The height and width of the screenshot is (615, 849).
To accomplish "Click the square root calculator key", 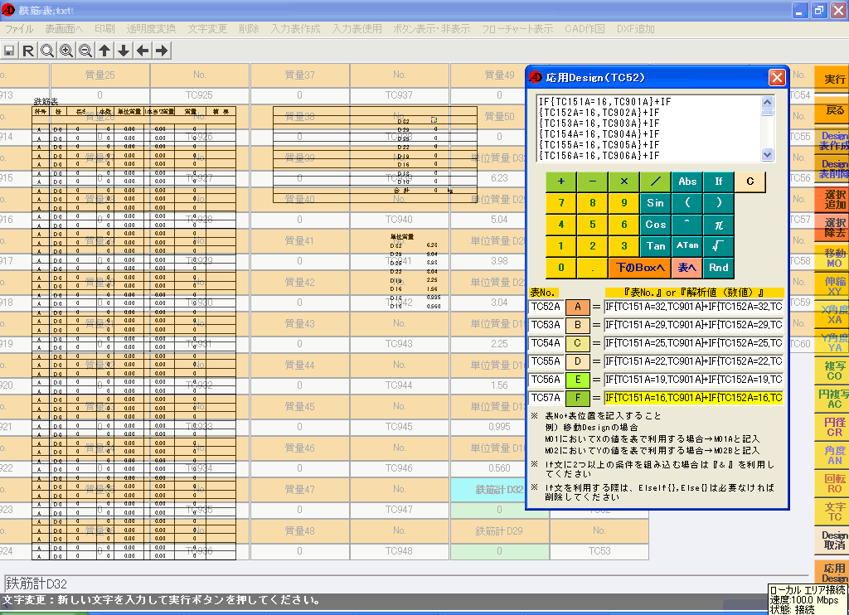I will 719,245.
